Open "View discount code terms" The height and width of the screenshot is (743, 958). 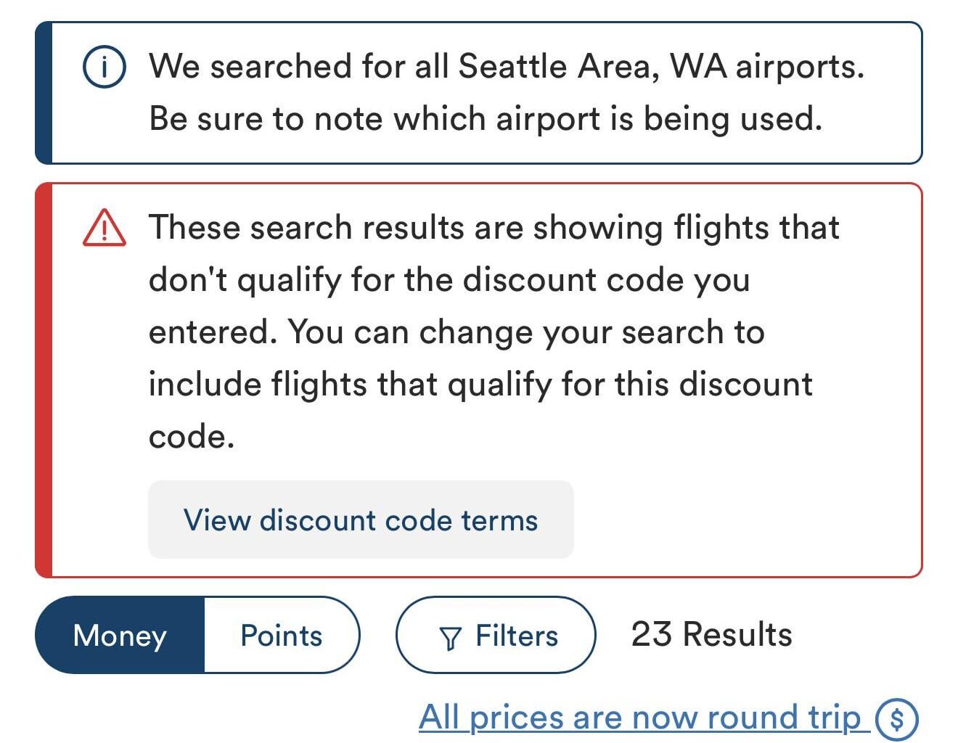(361, 520)
